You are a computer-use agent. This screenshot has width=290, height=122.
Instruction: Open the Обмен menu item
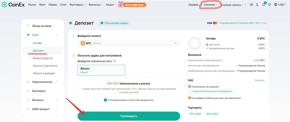pyautogui.click(x=53, y=5)
